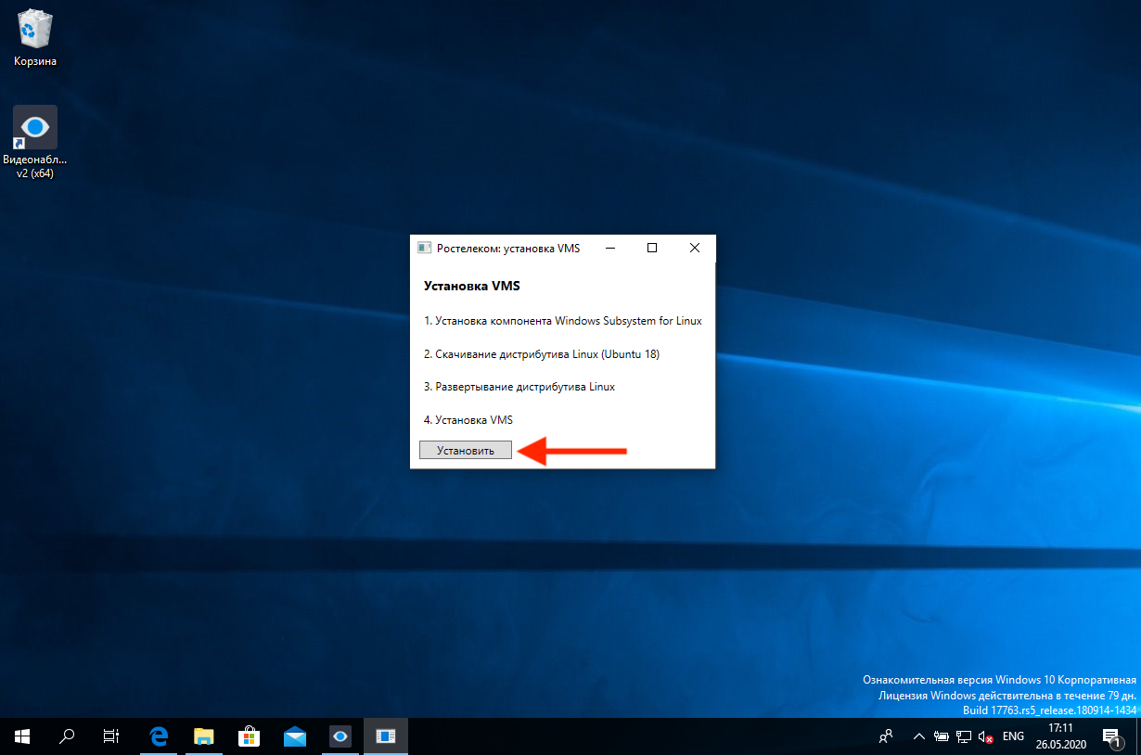Open the Mail app from the taskbar
Screen dimensions: 1141x755
295,736
